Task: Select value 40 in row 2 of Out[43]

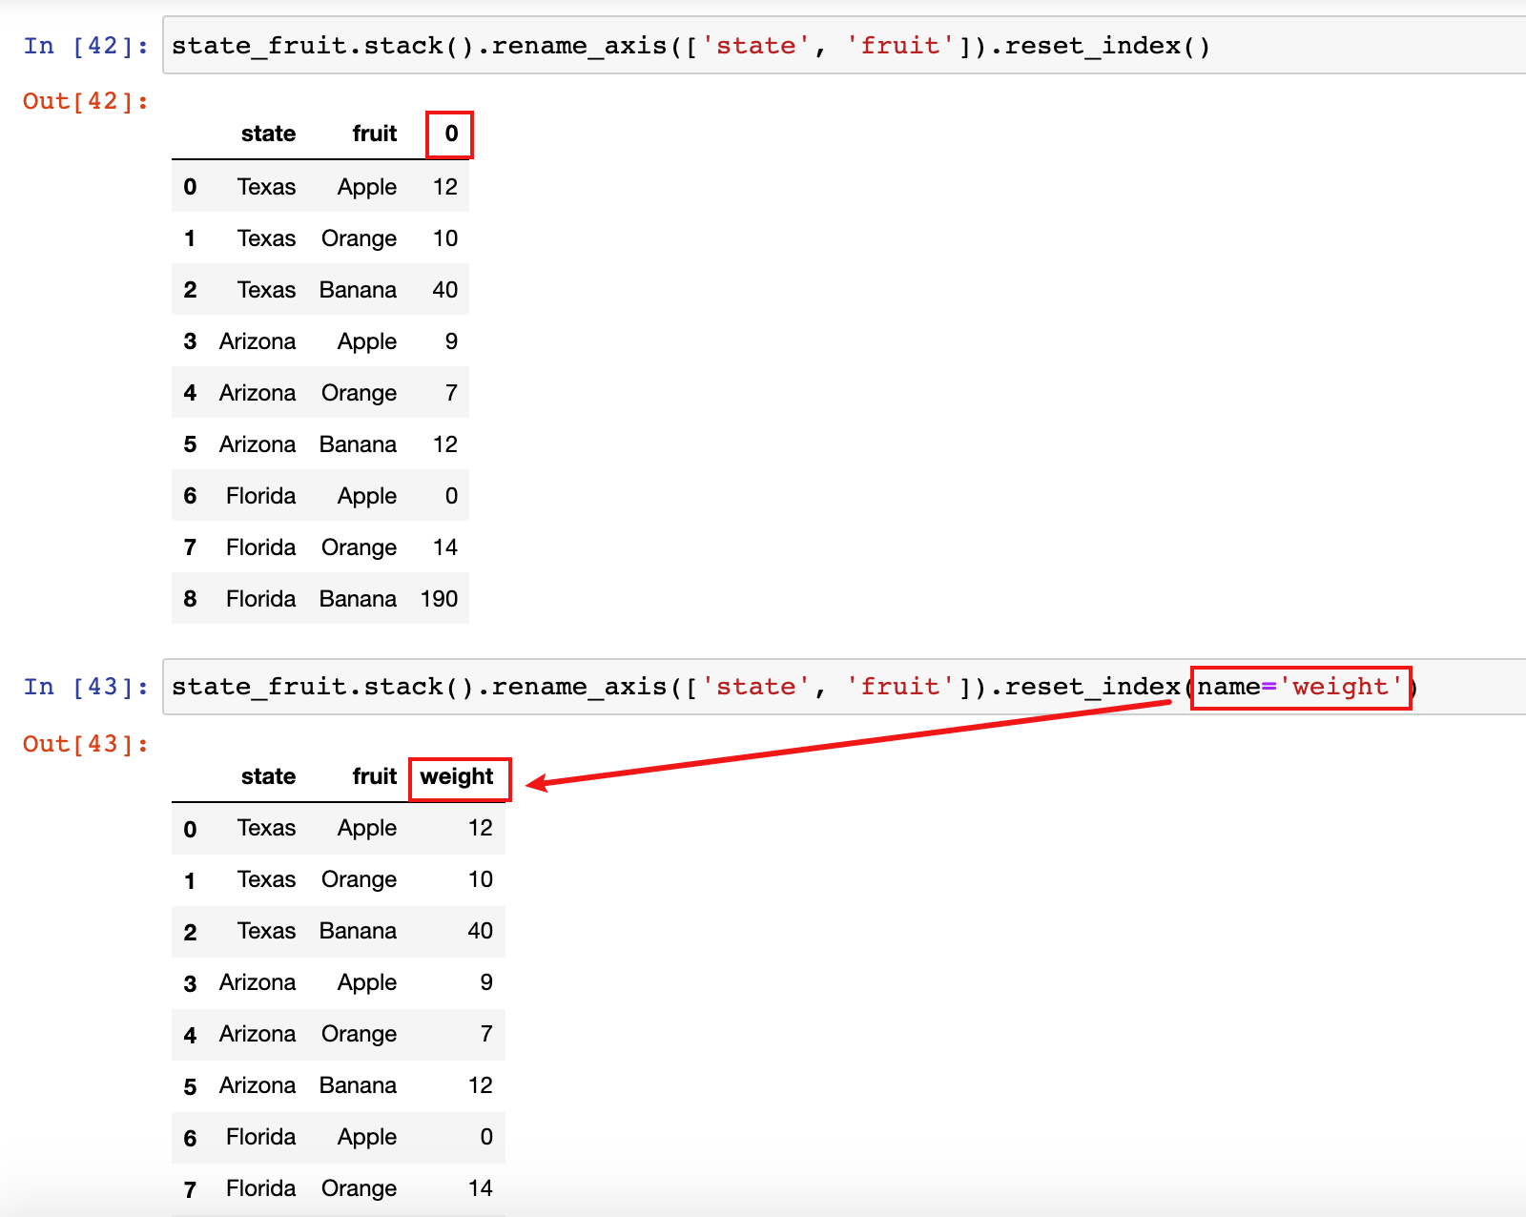Action: (481, 931)
